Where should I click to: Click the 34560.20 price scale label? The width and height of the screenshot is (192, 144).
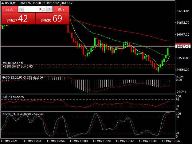(x=183, y=70)
